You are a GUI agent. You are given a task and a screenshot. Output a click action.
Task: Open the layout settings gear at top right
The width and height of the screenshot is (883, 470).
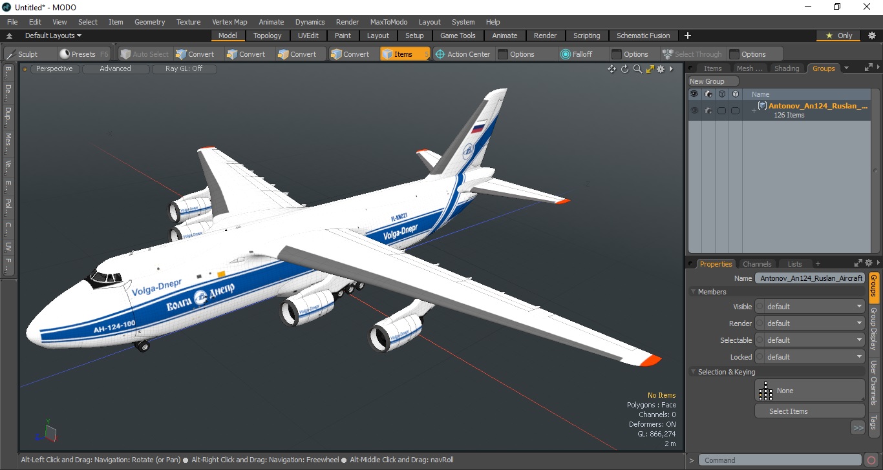click(x=871, y=36)
